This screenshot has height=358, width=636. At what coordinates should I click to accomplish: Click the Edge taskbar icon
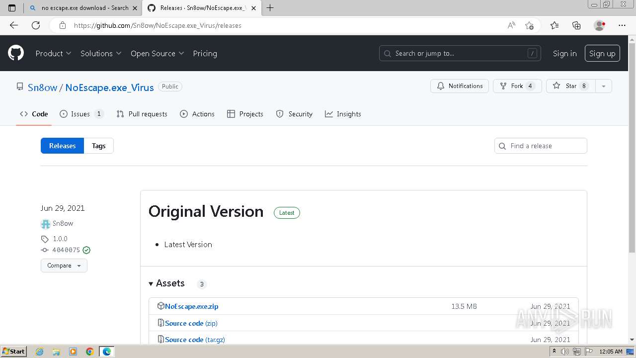[107, 352]
